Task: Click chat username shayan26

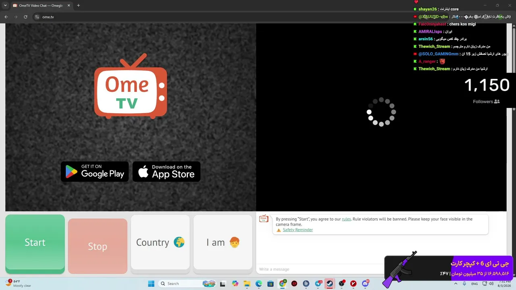Action: click(x=427, y=9)
